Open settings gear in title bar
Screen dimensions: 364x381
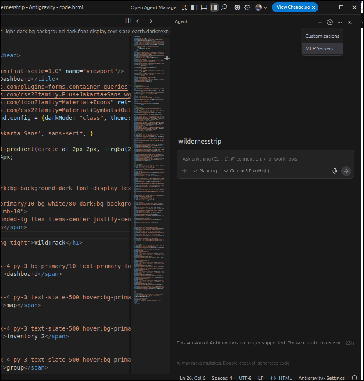(x=247, y=7)
